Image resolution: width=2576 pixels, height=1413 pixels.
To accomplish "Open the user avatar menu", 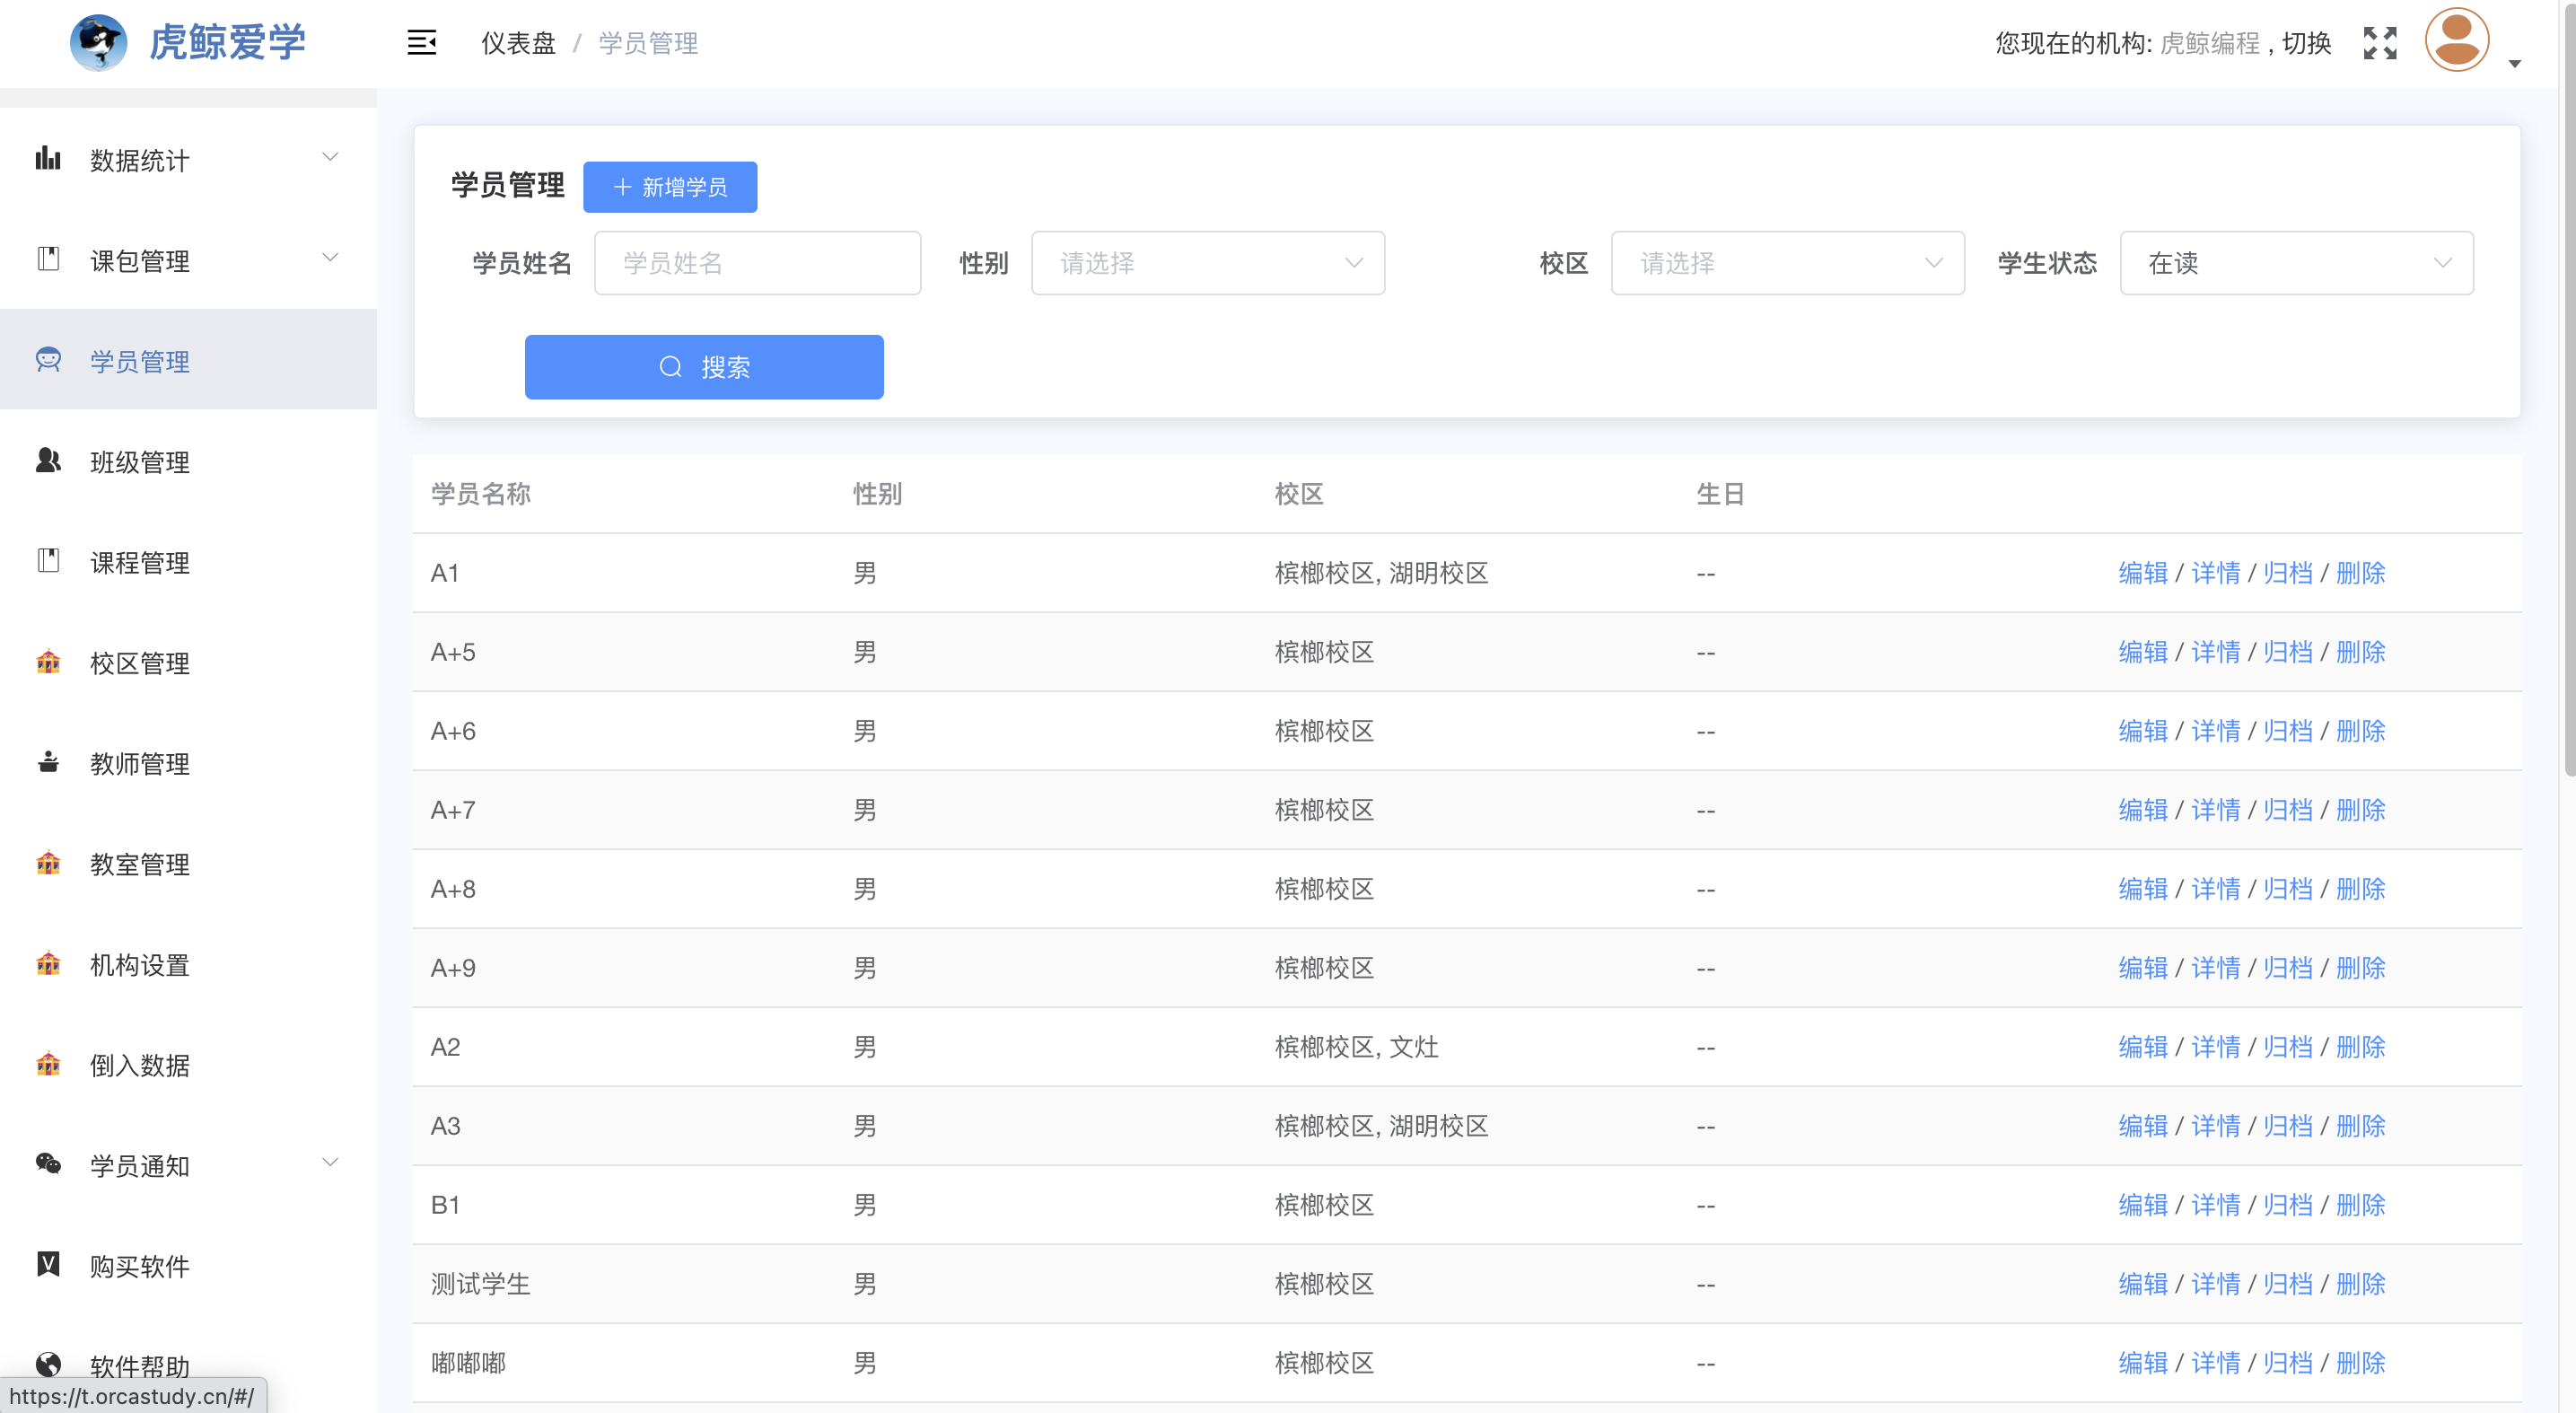I will (2457, 40).
